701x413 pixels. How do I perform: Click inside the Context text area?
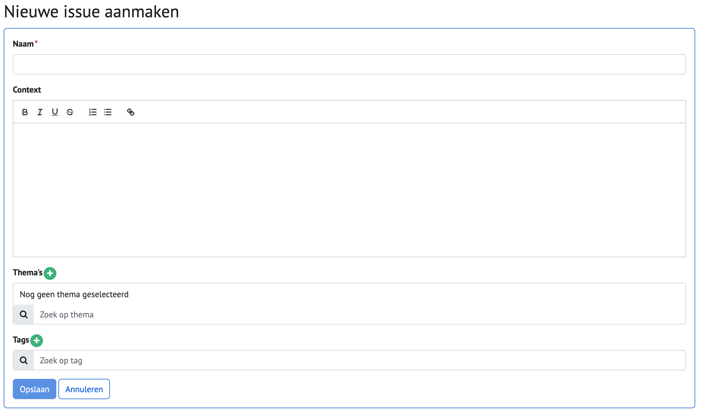[349, 190]
